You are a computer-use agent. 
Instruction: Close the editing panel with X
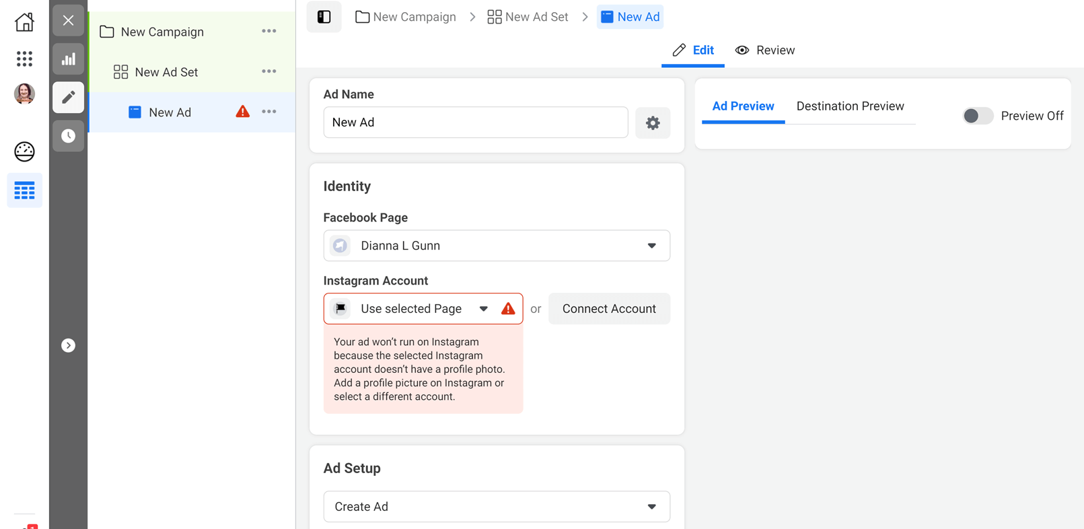point(68,20)
